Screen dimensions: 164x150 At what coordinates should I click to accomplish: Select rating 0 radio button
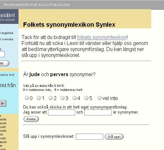pos(27,98)
